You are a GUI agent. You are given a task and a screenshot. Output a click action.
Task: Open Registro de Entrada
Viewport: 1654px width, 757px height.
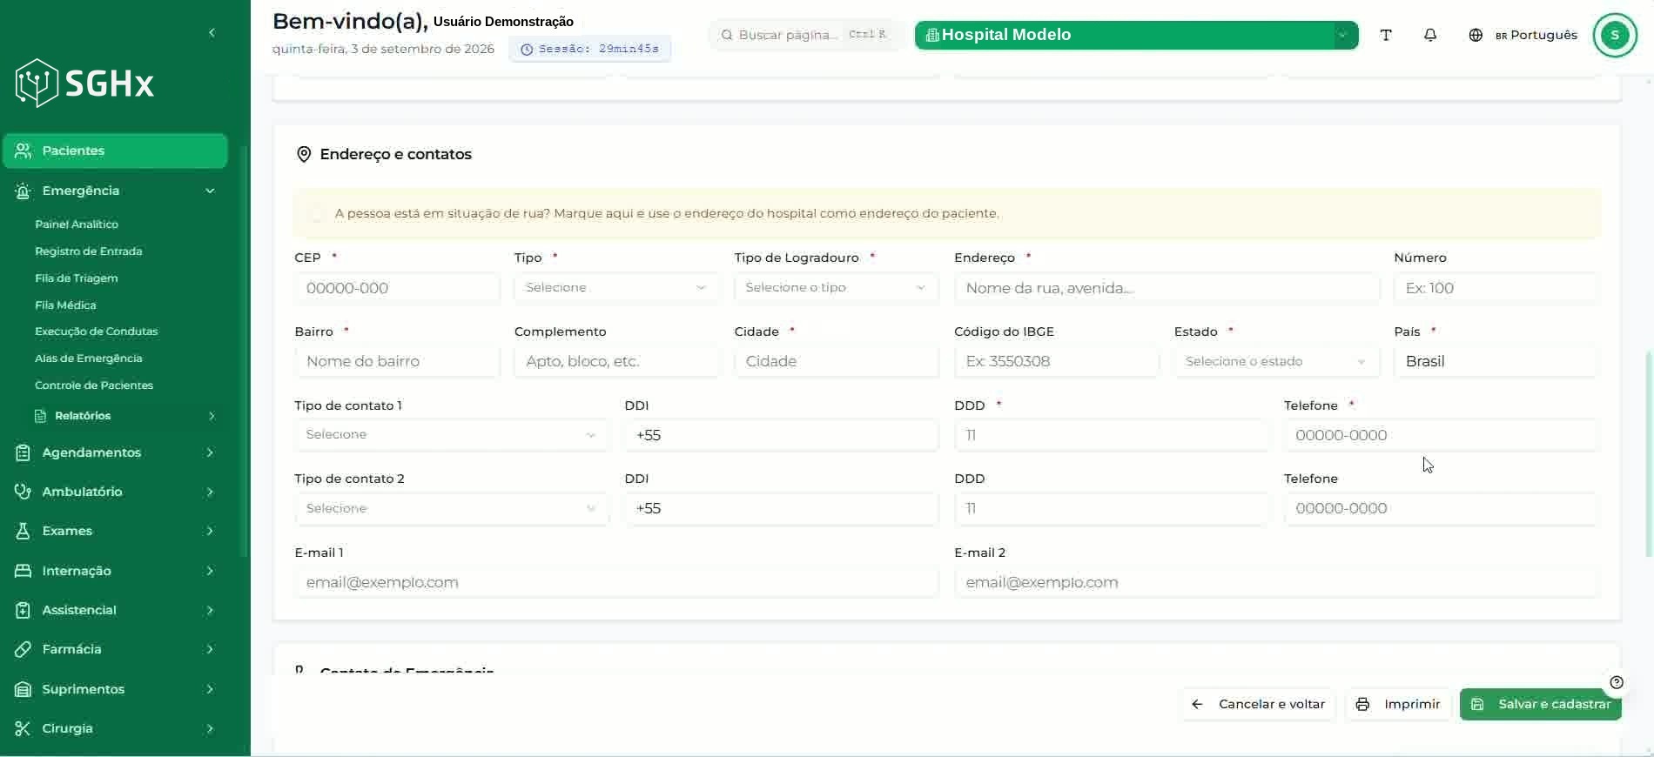coord(89,251)
